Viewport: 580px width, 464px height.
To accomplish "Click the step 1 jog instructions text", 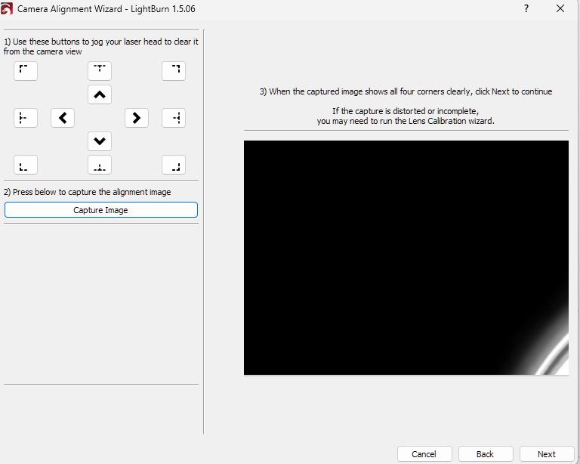I will tap(101, 47).
